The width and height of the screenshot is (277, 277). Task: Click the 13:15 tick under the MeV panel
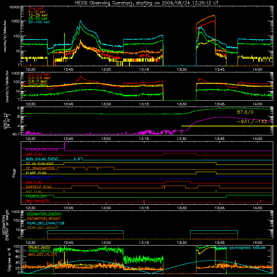point(144,104)
